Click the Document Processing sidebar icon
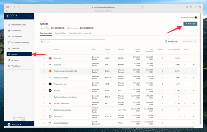Image resolution: width=207 pixels, height=132 pixels. [9, 42]
